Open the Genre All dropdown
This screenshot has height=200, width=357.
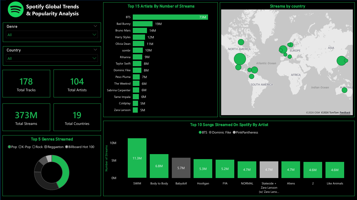coord(52,35)
